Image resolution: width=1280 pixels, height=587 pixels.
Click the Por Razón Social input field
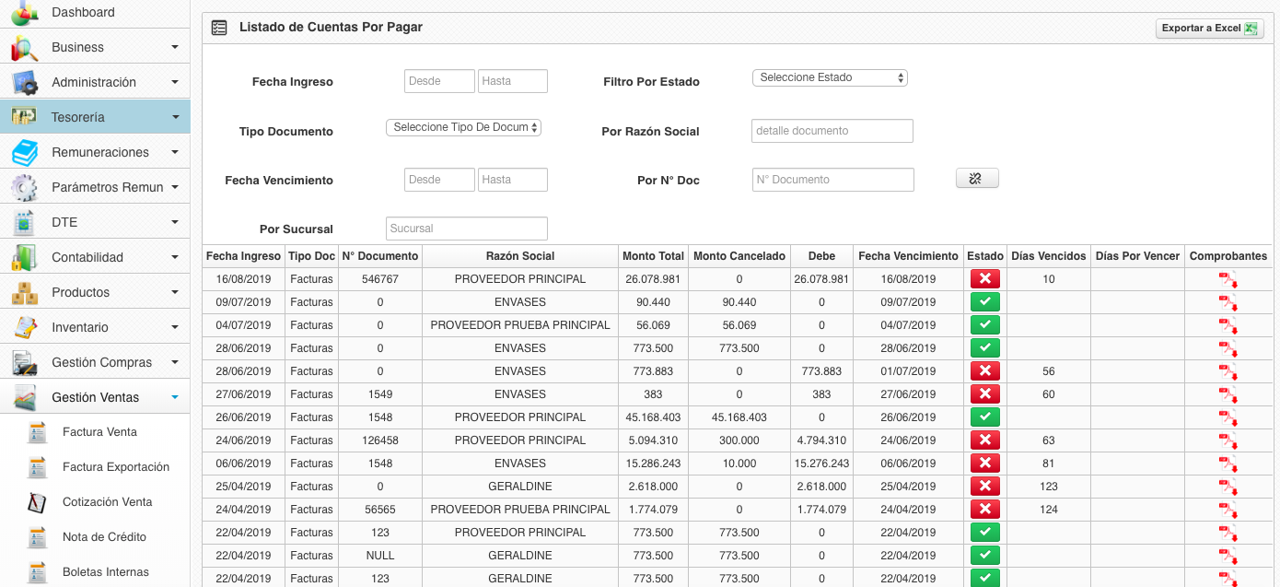click(832, 131)
